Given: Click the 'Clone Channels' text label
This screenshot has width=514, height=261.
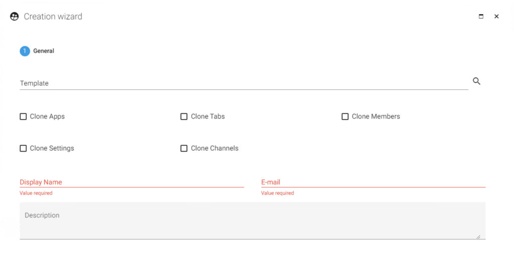Looking at the screenshot, I should pos(215,148).
